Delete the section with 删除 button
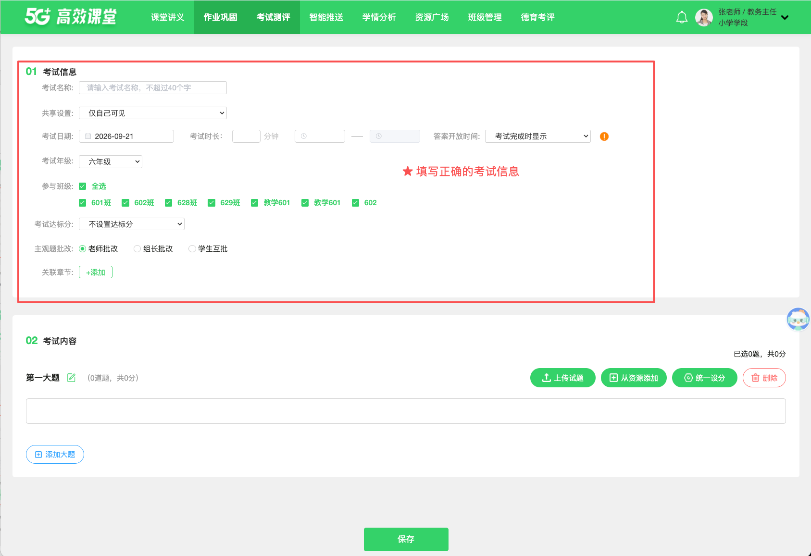This screenshot has height=556, width=811. [x=764, y=378]
